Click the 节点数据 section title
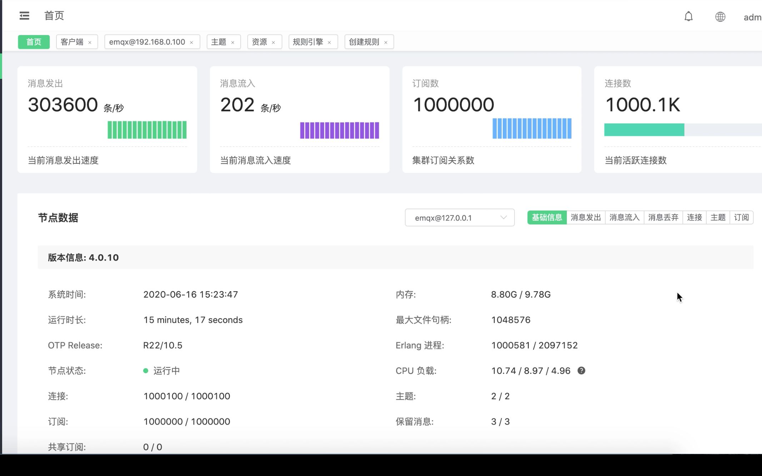The width and height of the screenshot is (762, 476). point(58,218)
